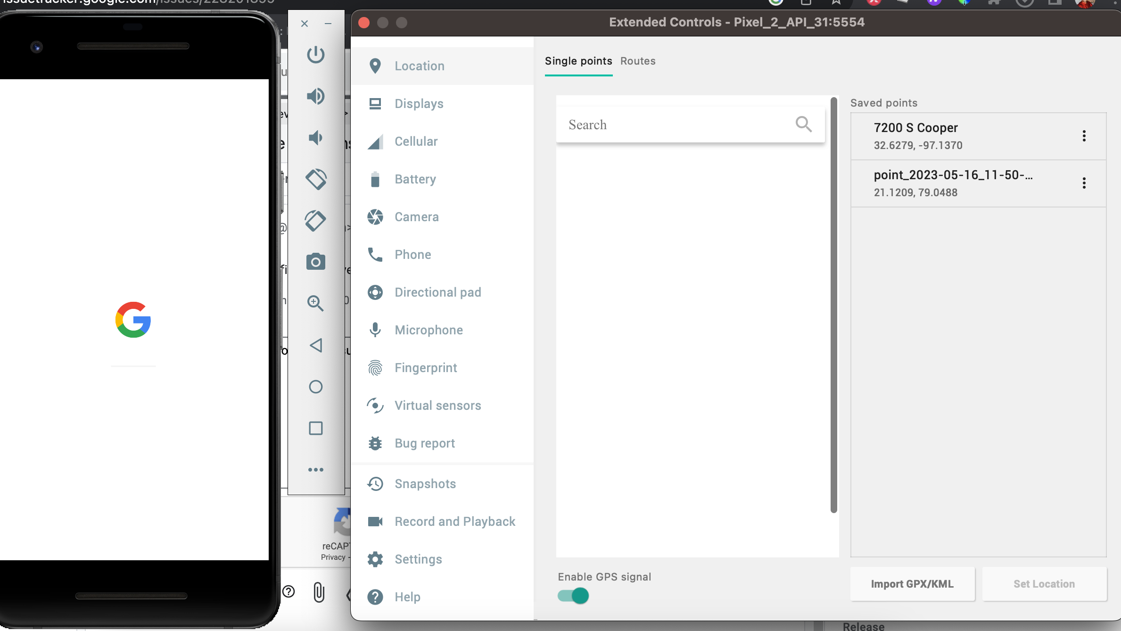
Task: Click the volume up icon
Action: click(x=316, y=96)
